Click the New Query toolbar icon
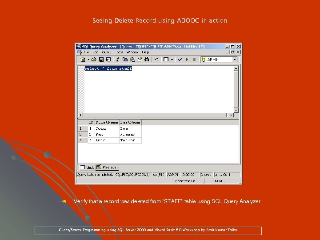Viewport: 320px width, 240px height. click(x=83, y=60)
